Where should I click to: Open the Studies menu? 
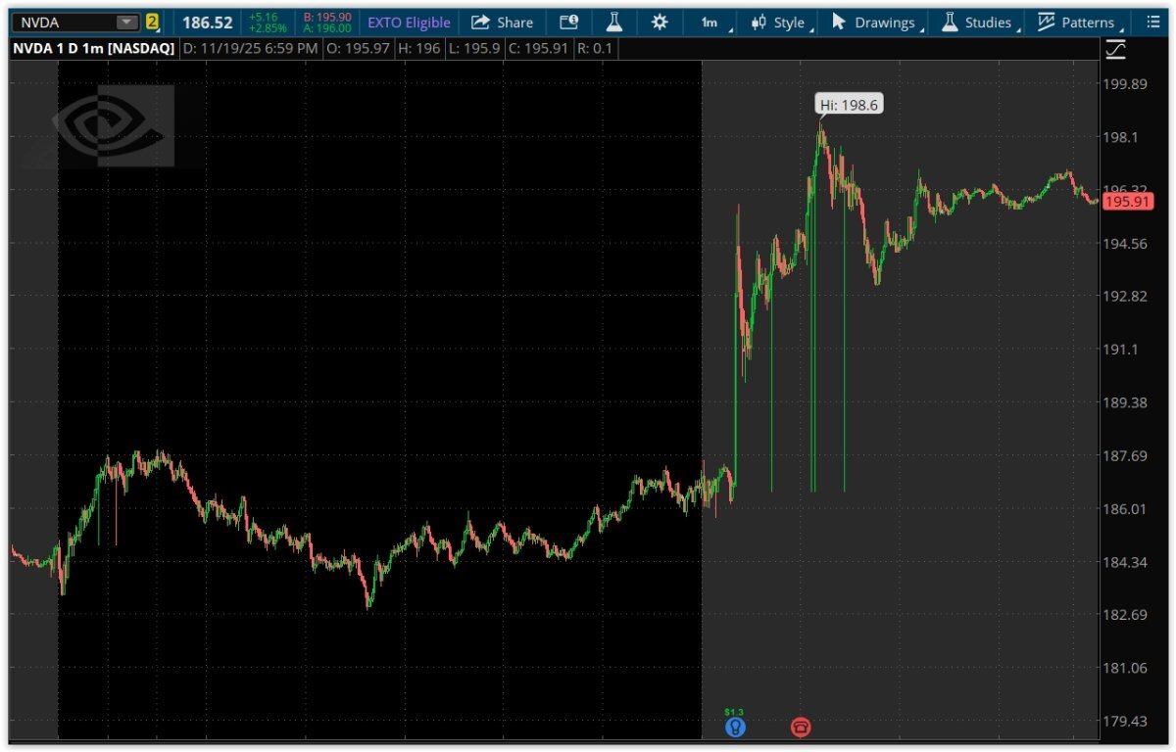(977, 23)
